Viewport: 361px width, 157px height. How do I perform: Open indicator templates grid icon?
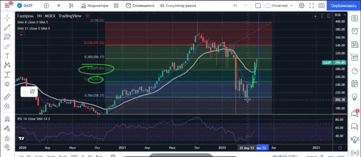[x=116, y=5]
